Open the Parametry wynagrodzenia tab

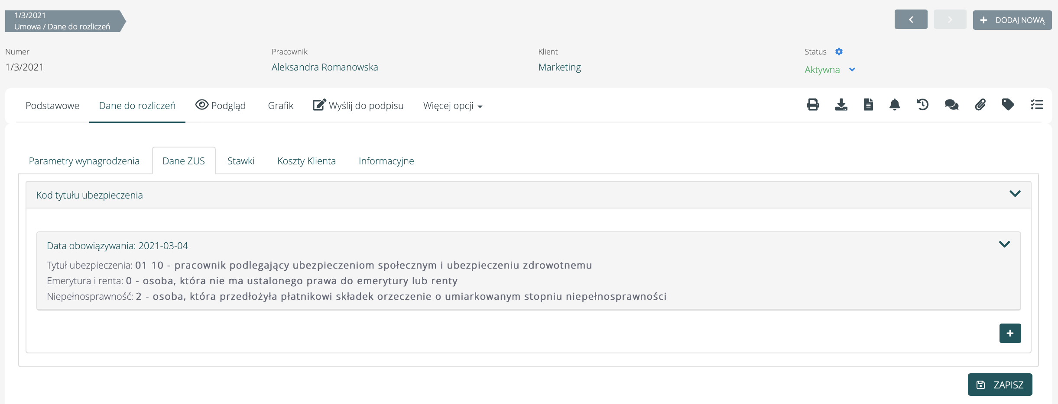84,161
